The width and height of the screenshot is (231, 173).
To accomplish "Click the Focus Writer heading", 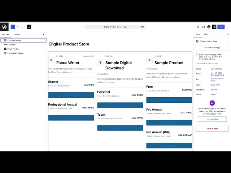I will pos(68,63).
